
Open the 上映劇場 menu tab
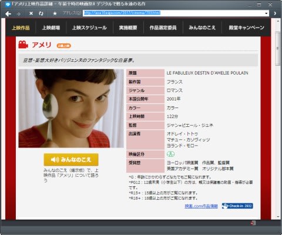tap(51, 28)
